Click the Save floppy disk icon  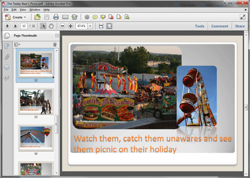point(47,17)
